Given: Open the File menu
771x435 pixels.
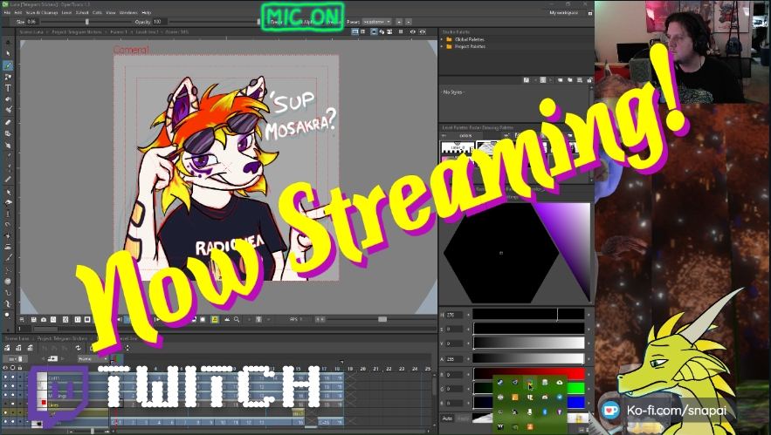Looking at the screenshot, I should pyautogui.click(x=7, y=12).
